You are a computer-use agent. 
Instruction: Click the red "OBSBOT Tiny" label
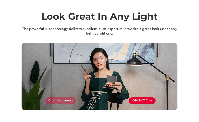point(142,101)
